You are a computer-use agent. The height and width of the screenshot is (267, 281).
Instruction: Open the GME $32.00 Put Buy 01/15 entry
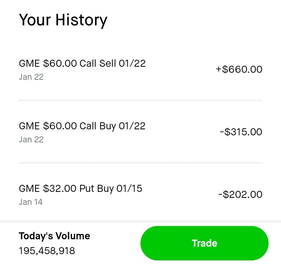coord(81,188)
